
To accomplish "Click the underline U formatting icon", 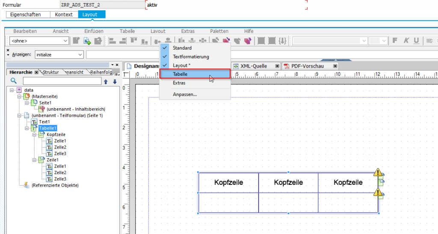I will pyautogui.click(x=416, y=41).
